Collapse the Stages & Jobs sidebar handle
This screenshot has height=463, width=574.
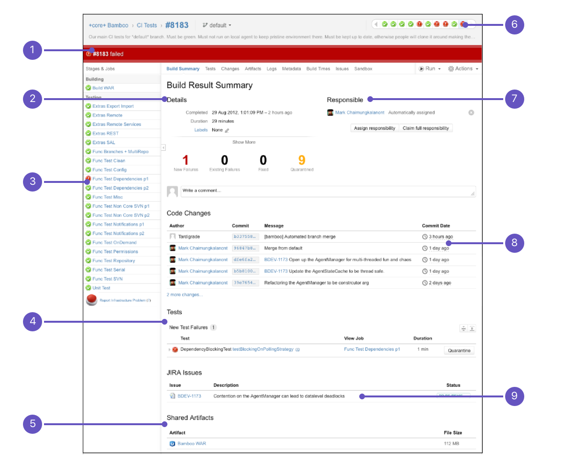pos(163,147)
